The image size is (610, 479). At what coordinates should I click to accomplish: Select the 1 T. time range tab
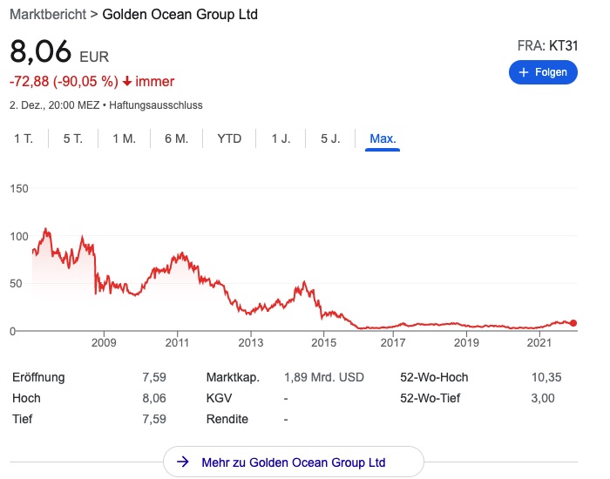point(24,138)
